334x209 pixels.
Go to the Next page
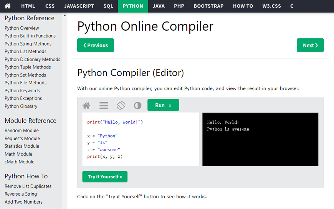[x=310, y=45]
